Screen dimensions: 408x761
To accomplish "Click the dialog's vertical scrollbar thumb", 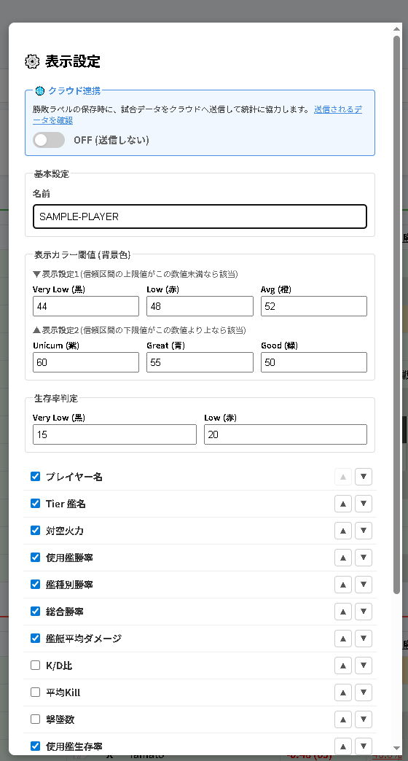I will [x=397, y=314].
